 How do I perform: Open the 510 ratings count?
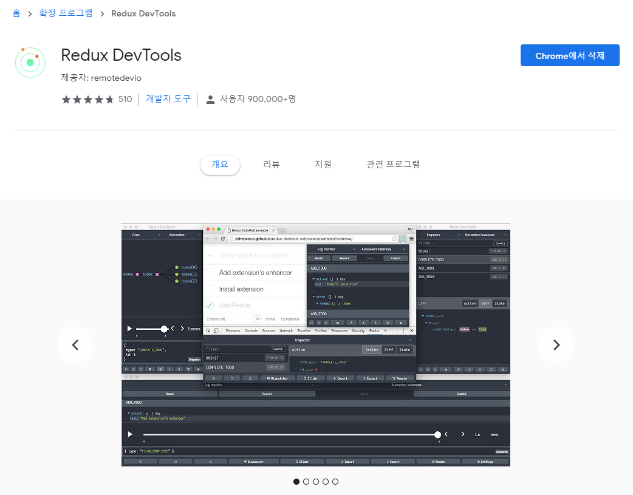pos(125,100)
